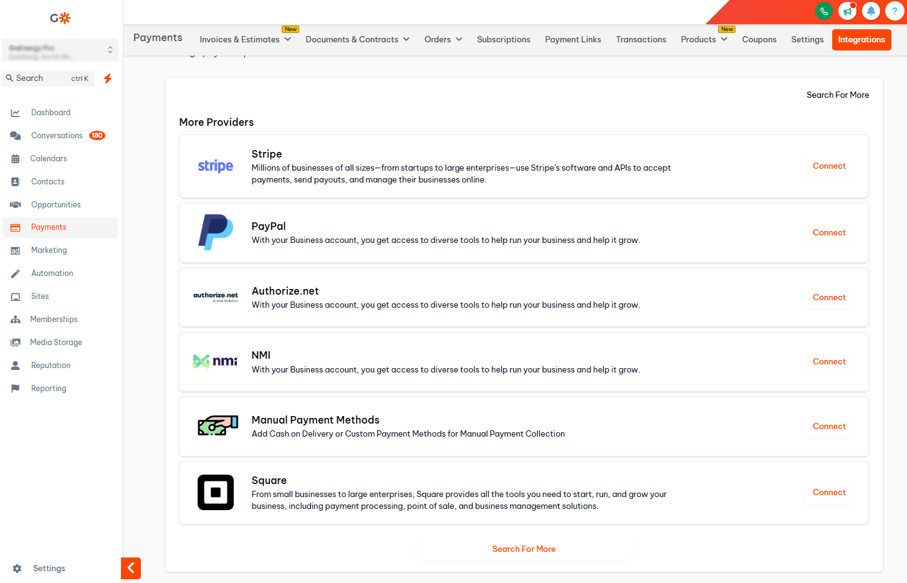The width and height of the screenshot is (907, 583).
Task: Click the Conversations chat bubble icon
Action: click(x=16, y=136)
